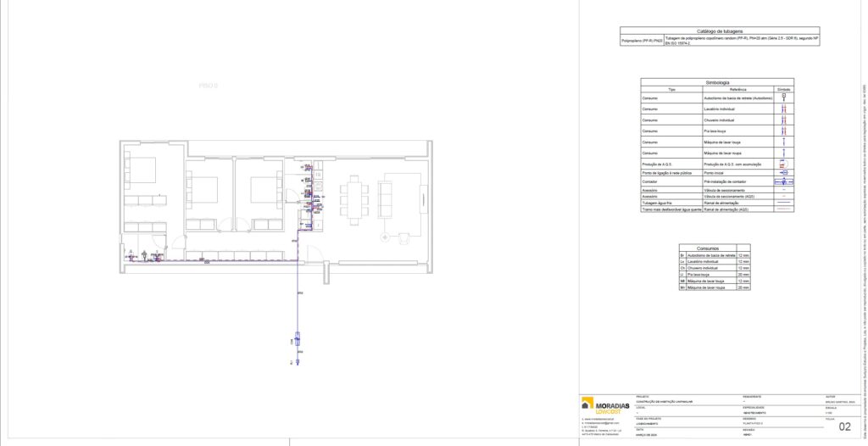
Task: Click the Máquina de lavar louça symbol in Simbologia
Action: click(784, 142)
